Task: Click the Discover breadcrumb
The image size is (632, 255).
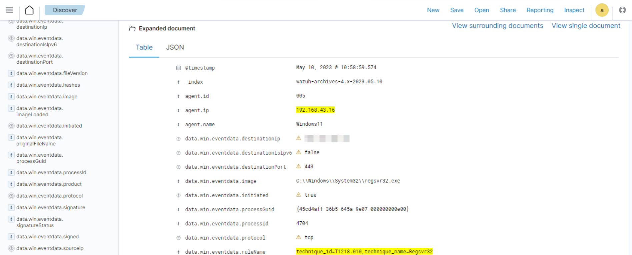Action: pos(65,10)
